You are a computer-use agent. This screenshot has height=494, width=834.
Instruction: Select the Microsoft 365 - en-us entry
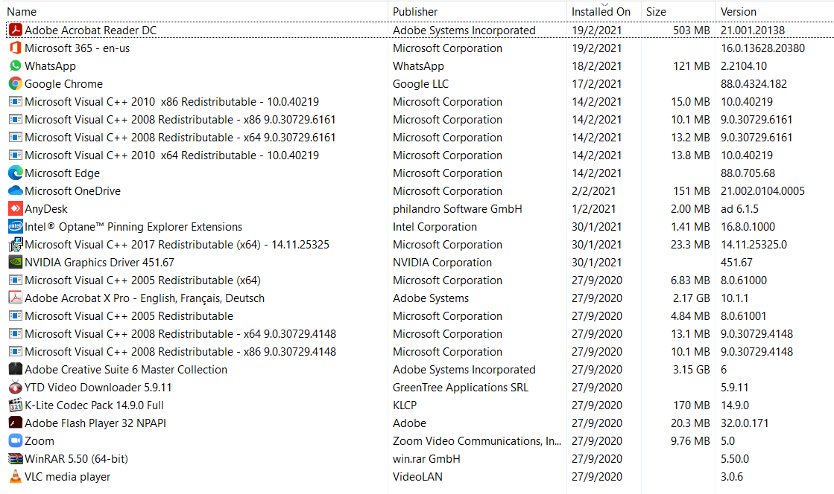77,48
